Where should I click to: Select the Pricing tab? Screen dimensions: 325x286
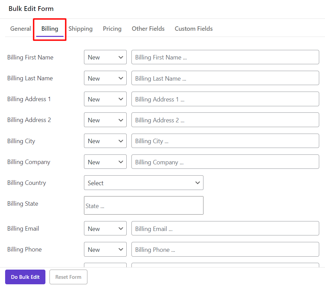[112, 29]
